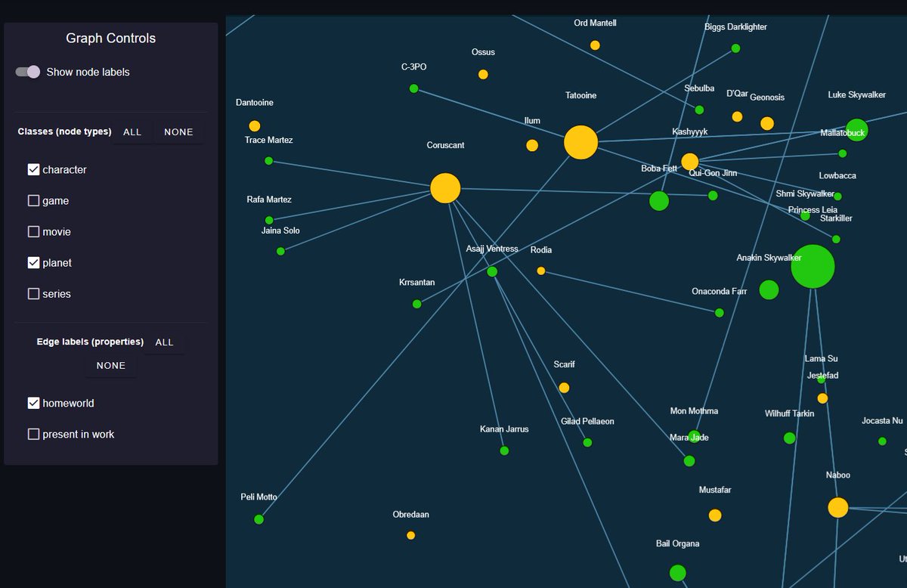Select the Bail Organa character node
The image size is (907, 588).
[678, 573]
